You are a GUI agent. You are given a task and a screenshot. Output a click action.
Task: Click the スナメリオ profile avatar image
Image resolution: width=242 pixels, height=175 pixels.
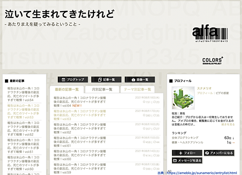pos(183,98)
